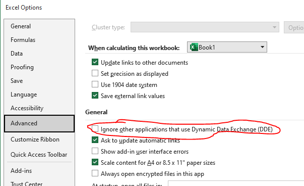Viewport: 304px width, 186px height.
Task: Open the Book1 workbook dropdown
Action: pos(227,47)
